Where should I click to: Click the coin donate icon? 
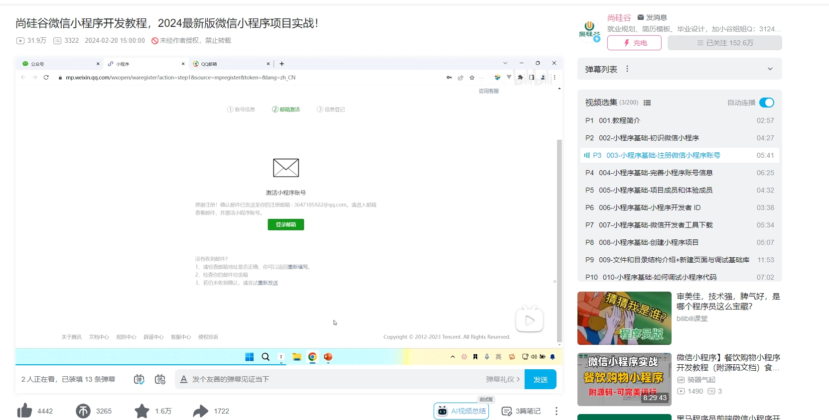(83, 411)
